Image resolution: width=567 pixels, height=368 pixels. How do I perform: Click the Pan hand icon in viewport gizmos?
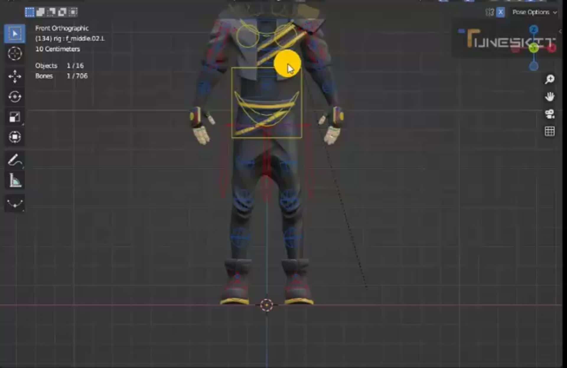(550, 97)
